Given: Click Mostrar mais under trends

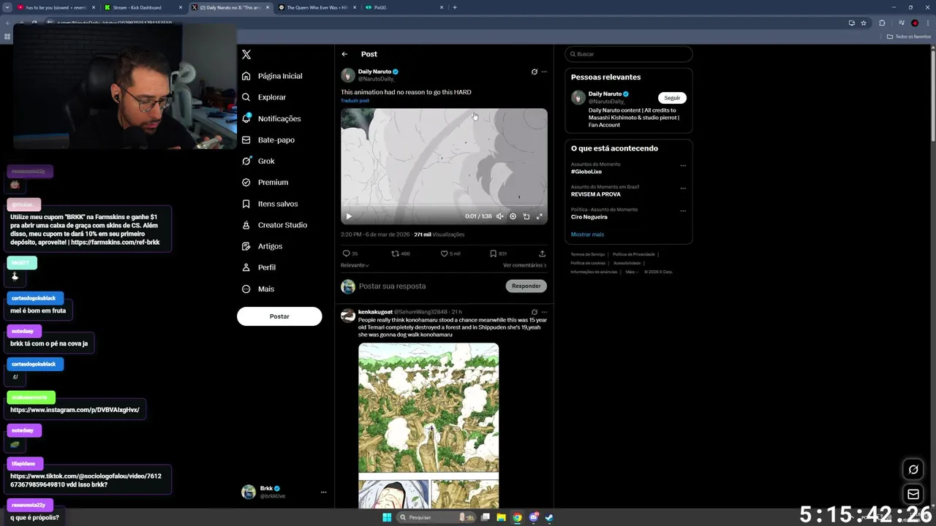Looking at the screenshot, I should coord(587,235).
